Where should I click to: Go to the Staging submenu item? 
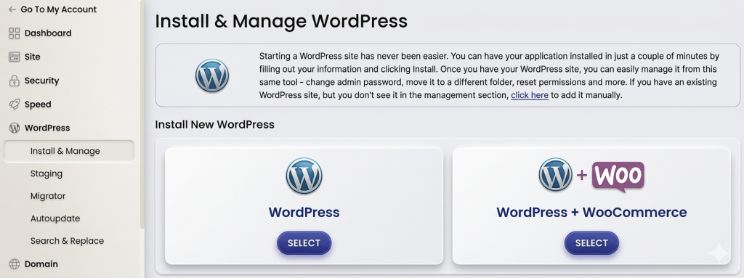point(46,173)
